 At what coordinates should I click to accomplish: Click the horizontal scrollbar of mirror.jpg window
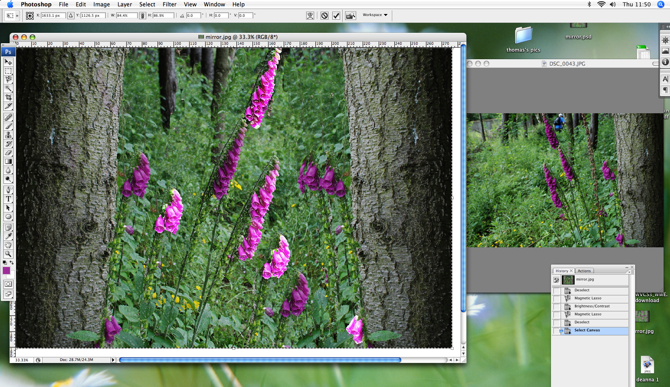click(x=260, y=360)
